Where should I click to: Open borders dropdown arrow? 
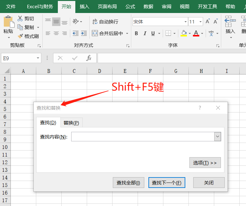point(174,33)
